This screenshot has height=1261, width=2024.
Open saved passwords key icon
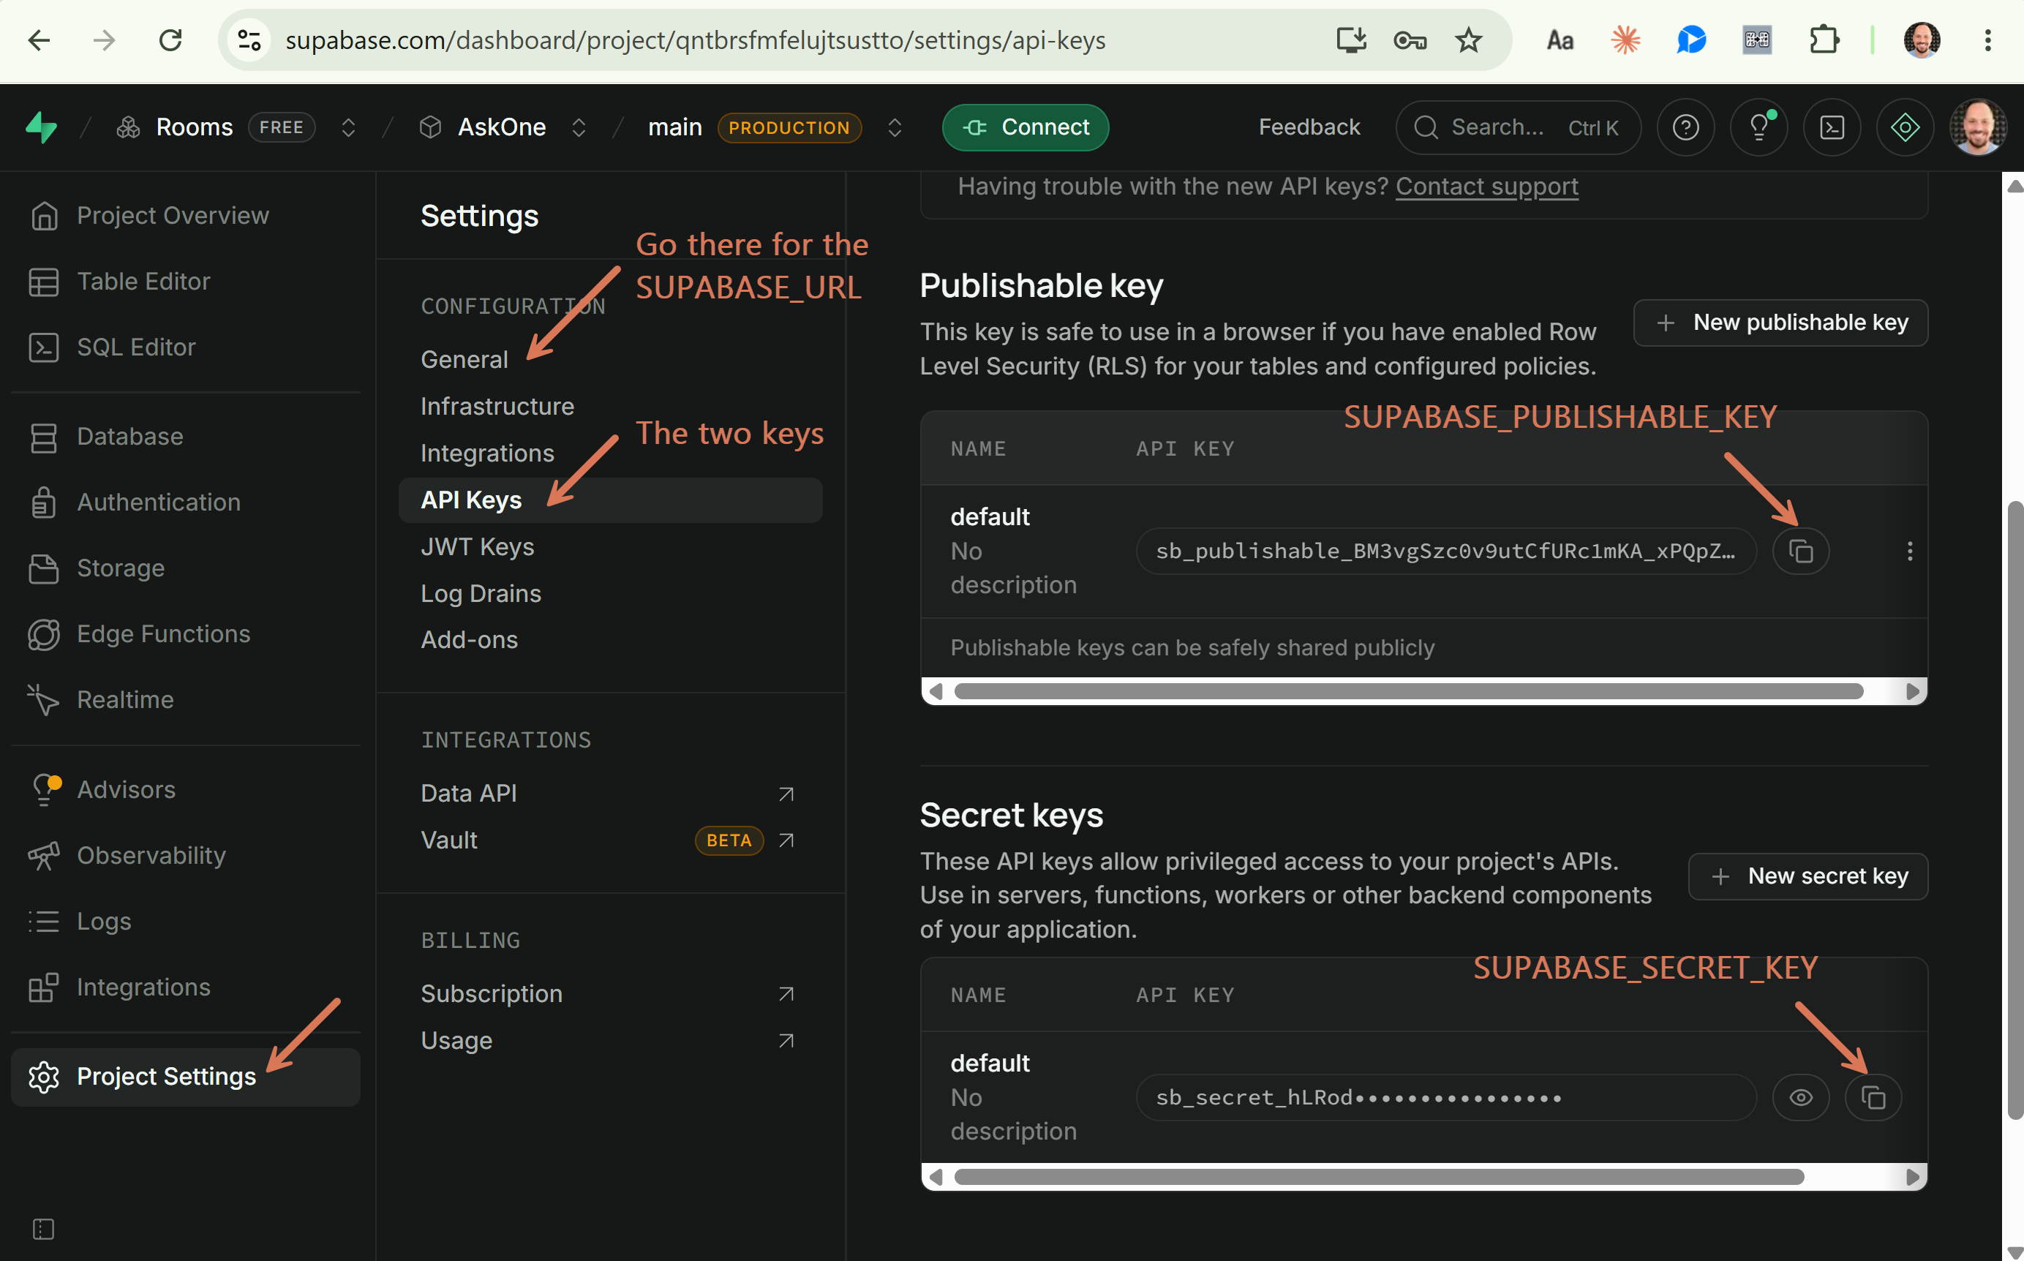coord(1410,40)
